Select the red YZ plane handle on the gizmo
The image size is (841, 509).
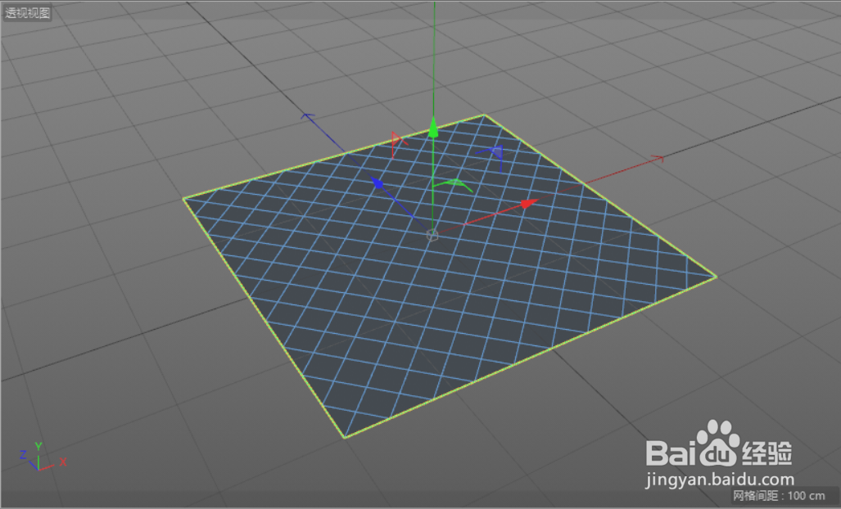pyautogui.click(x=399, y=145)
